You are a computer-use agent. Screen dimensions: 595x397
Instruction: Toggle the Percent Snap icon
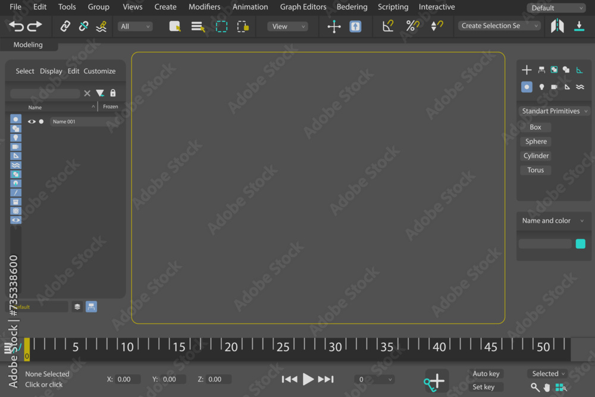click(x=412, y=26)
